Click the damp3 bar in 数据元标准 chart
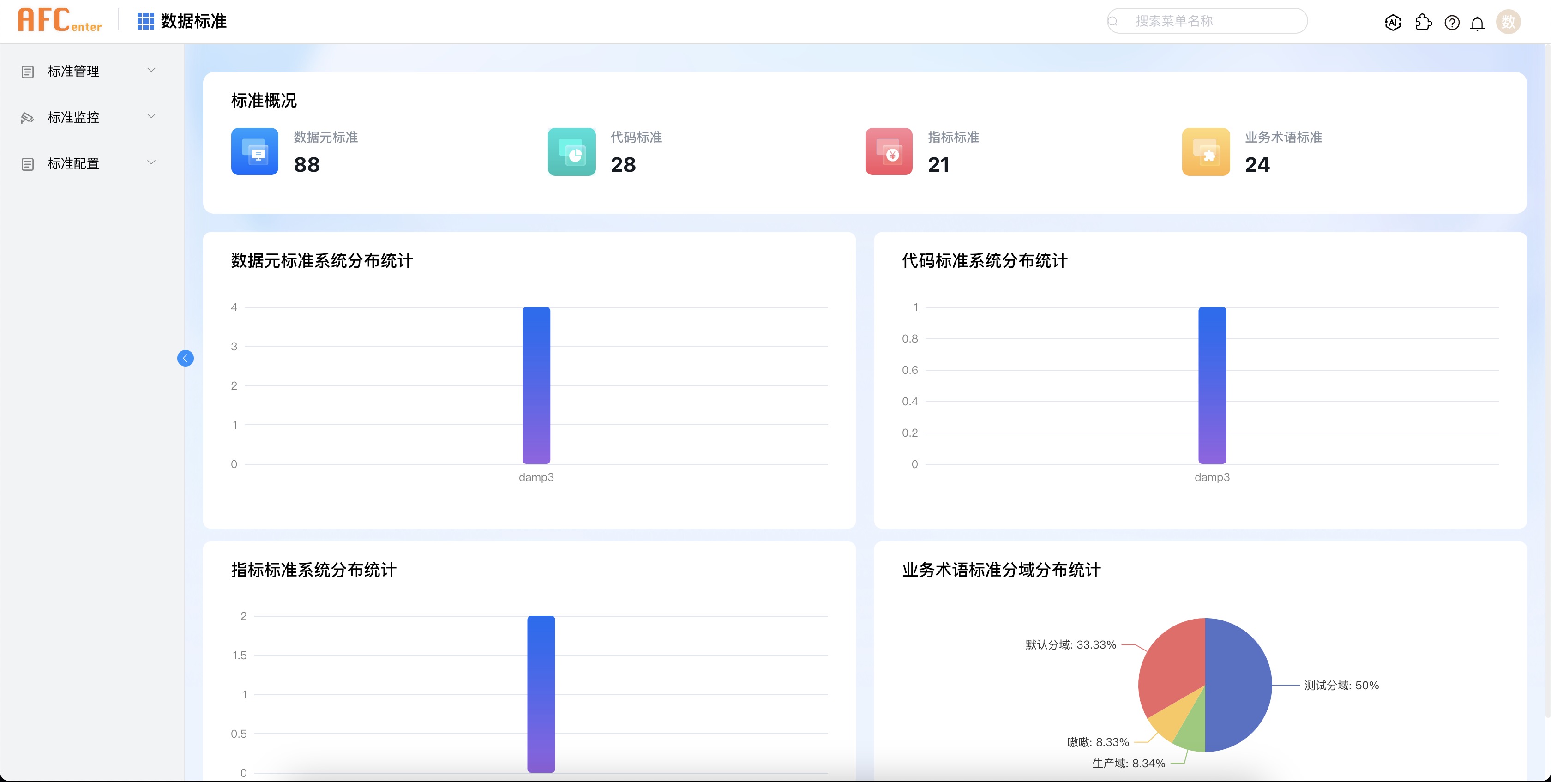 [x=536, y=385]
